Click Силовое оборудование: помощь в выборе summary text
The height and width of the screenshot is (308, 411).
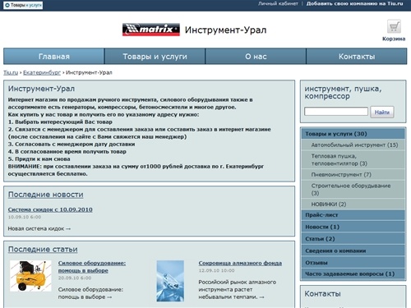90,293
